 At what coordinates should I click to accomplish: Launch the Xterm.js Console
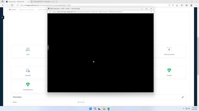click(x=169, y=51)
